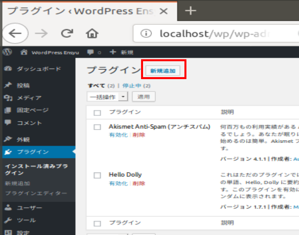Viewport: 299px width, 235px height.
Task: Click the pages icon beside 固定ページ
Action: [x=8, y=110]
